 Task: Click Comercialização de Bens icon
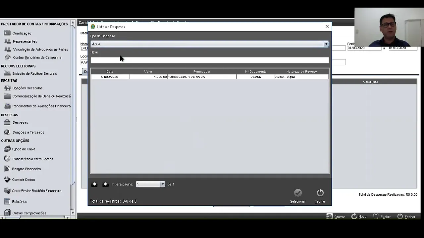tap(7, 96)
